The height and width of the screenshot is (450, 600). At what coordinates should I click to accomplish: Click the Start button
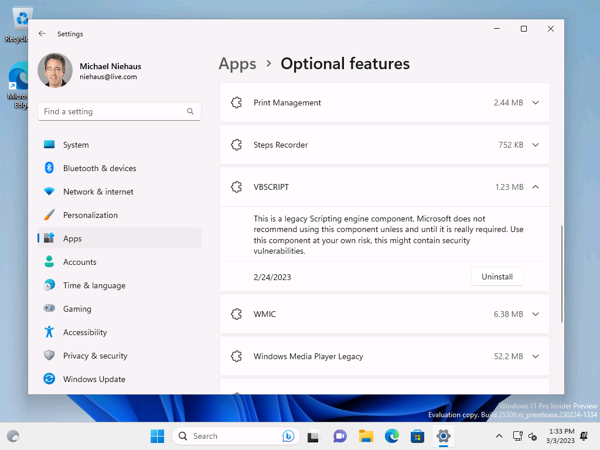[x=157, y=436]
